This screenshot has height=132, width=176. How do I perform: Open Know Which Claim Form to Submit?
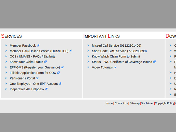(116, 56)
